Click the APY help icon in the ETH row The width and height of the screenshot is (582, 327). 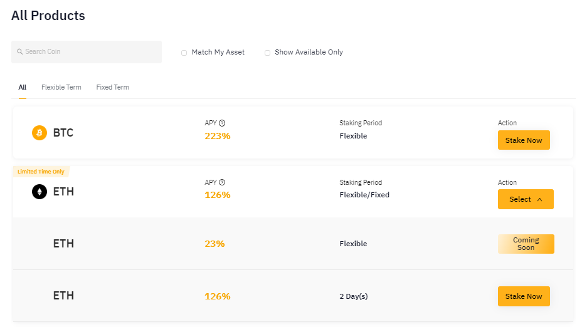coord(222,182)
